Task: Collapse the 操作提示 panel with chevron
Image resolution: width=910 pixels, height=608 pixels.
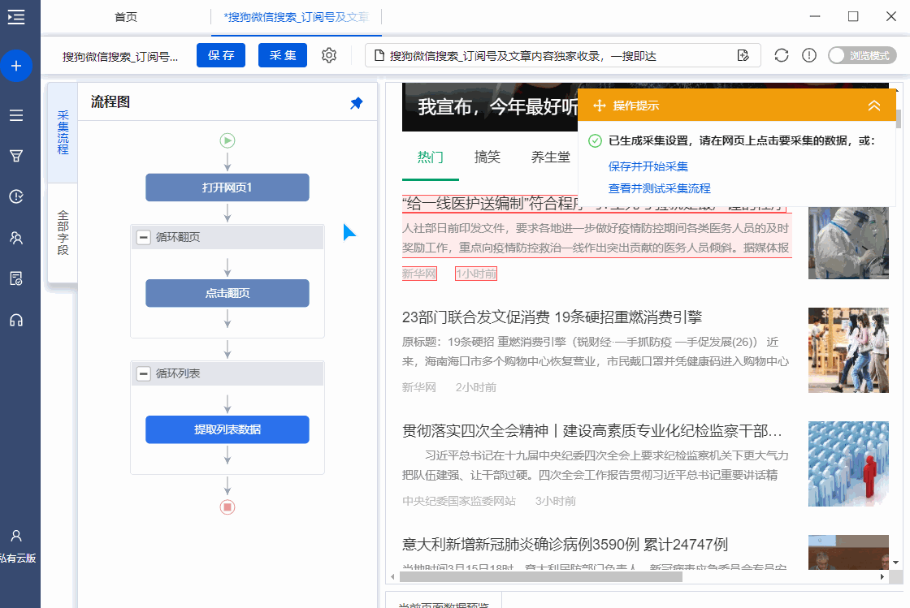Action: [874, 106]
